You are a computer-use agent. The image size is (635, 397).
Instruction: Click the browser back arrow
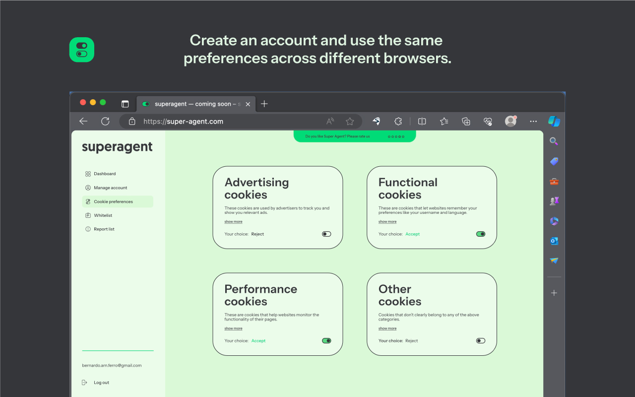click(83, 121)
